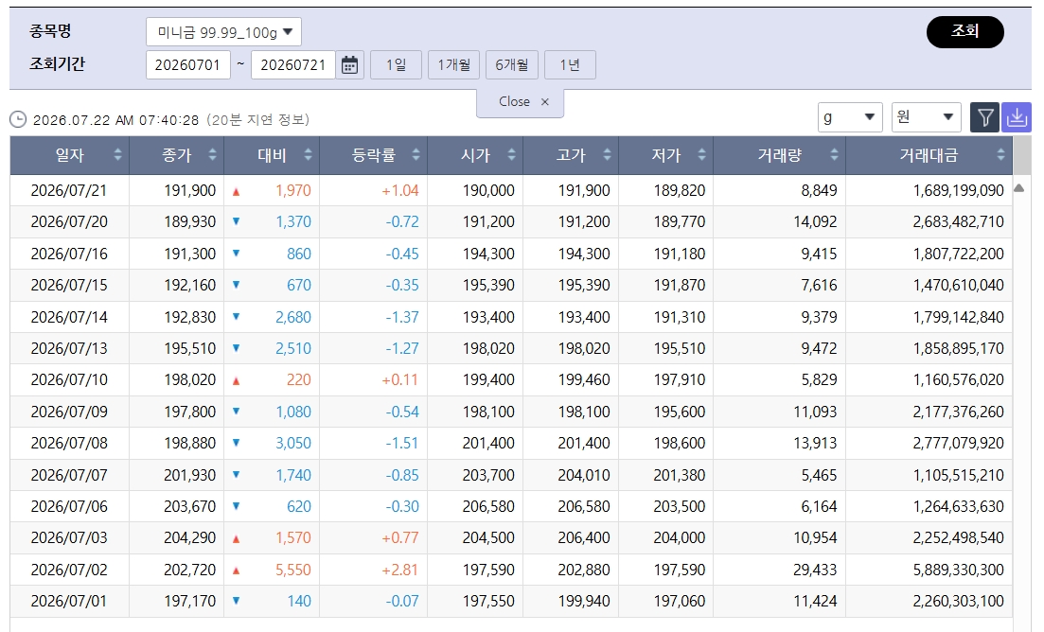Select the 1일 period button

[397, 65]
